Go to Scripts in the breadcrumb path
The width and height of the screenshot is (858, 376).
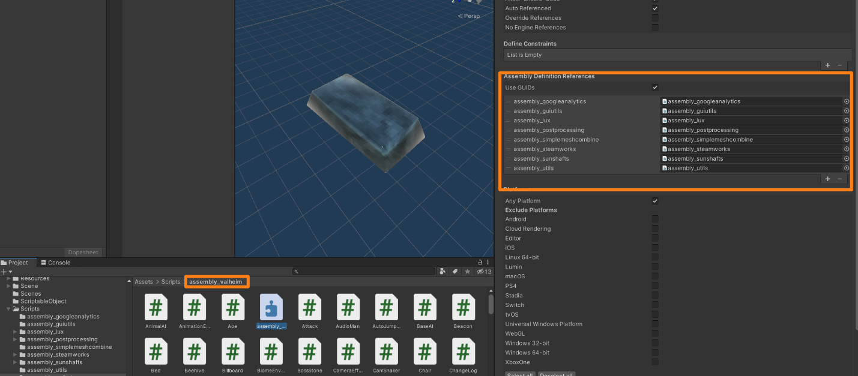(x=171, y=282)
